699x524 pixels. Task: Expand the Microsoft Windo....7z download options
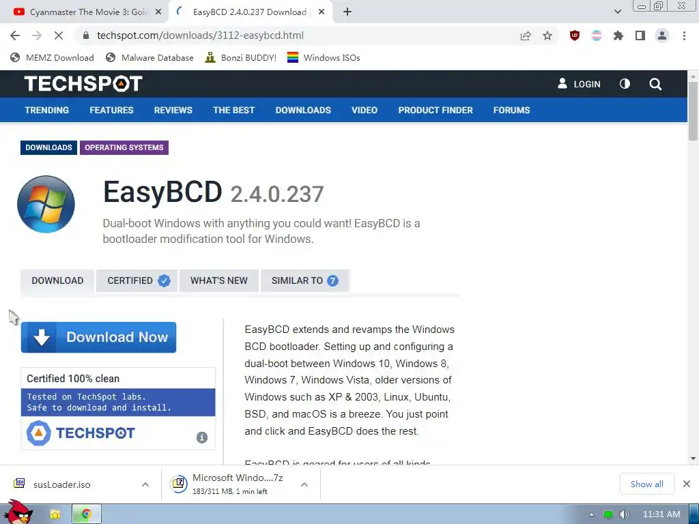click(304, 484)
